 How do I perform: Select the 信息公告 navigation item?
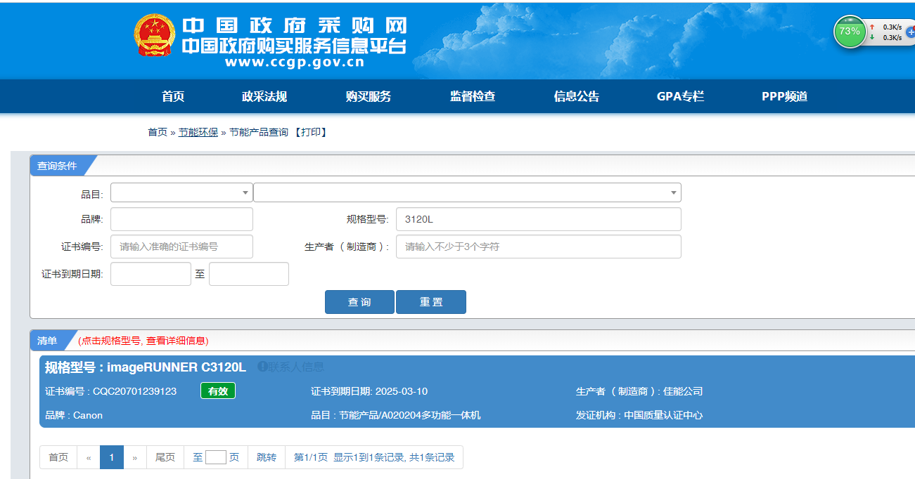pyautogui.click(x=577, y=96)
